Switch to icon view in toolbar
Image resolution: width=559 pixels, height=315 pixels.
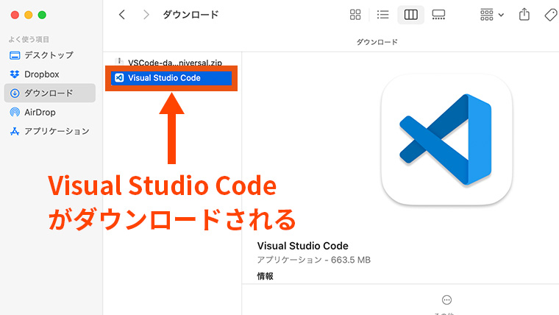pos(355,15)
